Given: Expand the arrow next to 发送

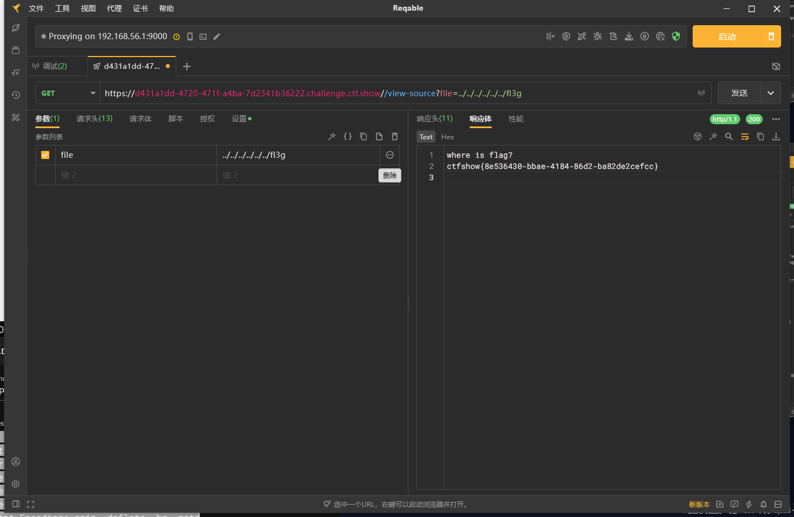Looking at the screenshot, I should point(770,93).
